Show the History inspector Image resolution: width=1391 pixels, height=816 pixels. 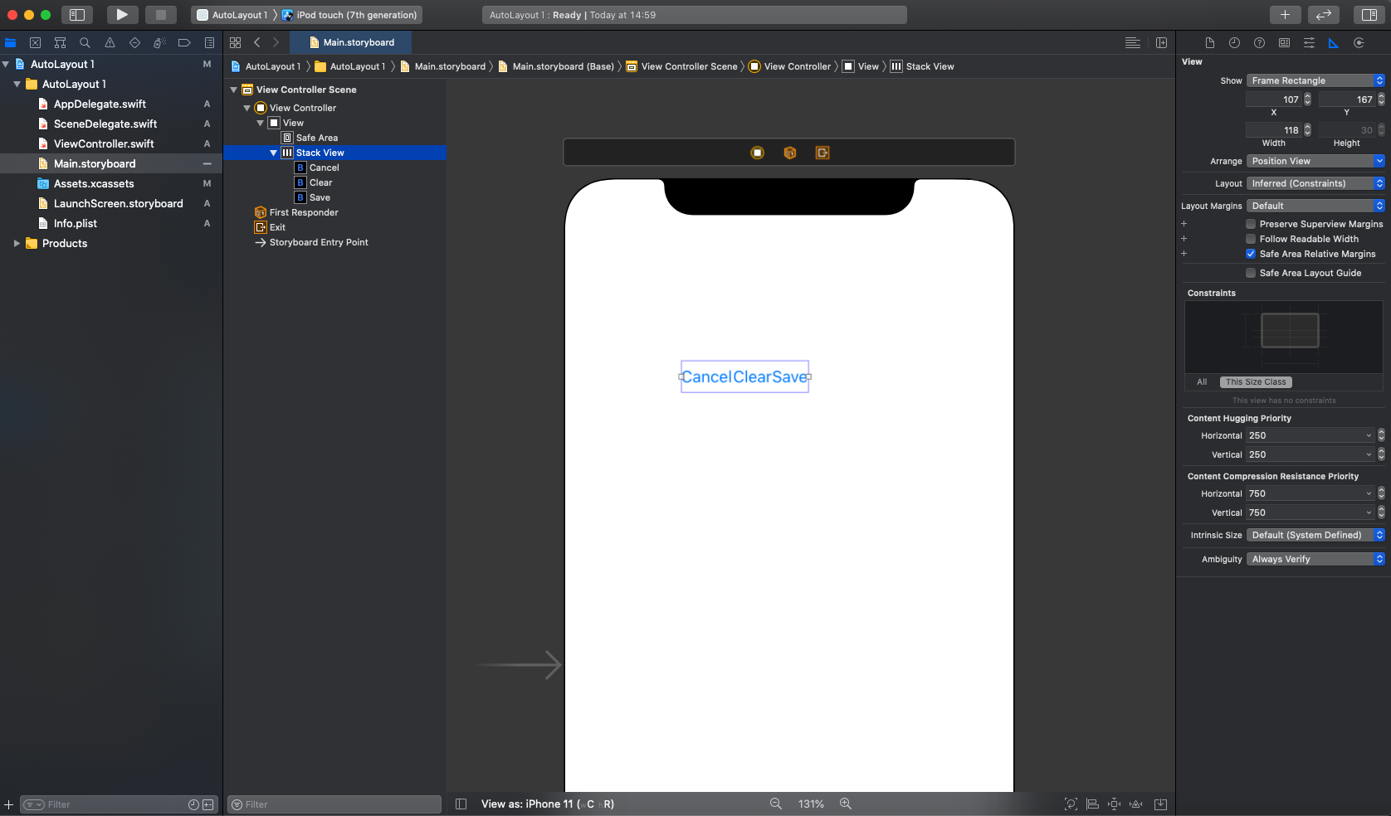[1235, 43]
